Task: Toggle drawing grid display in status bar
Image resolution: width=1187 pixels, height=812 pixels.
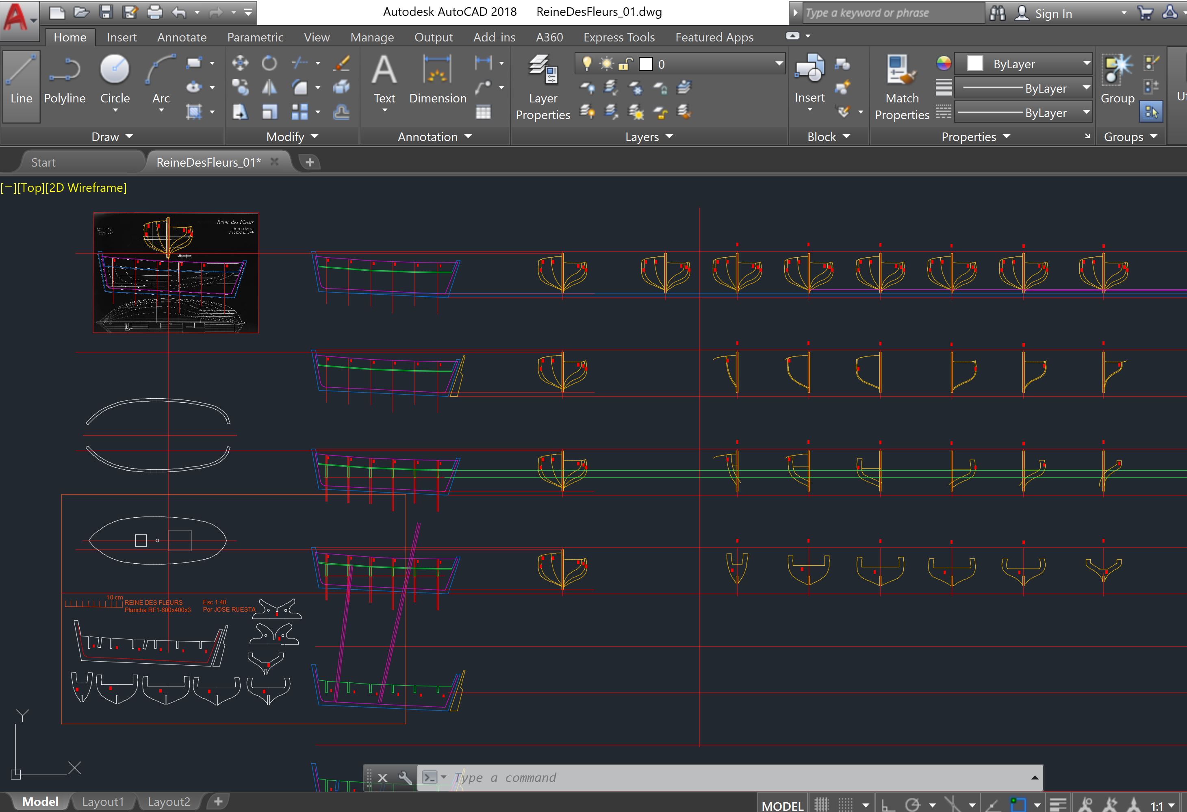Action: (x=821, y=805)
